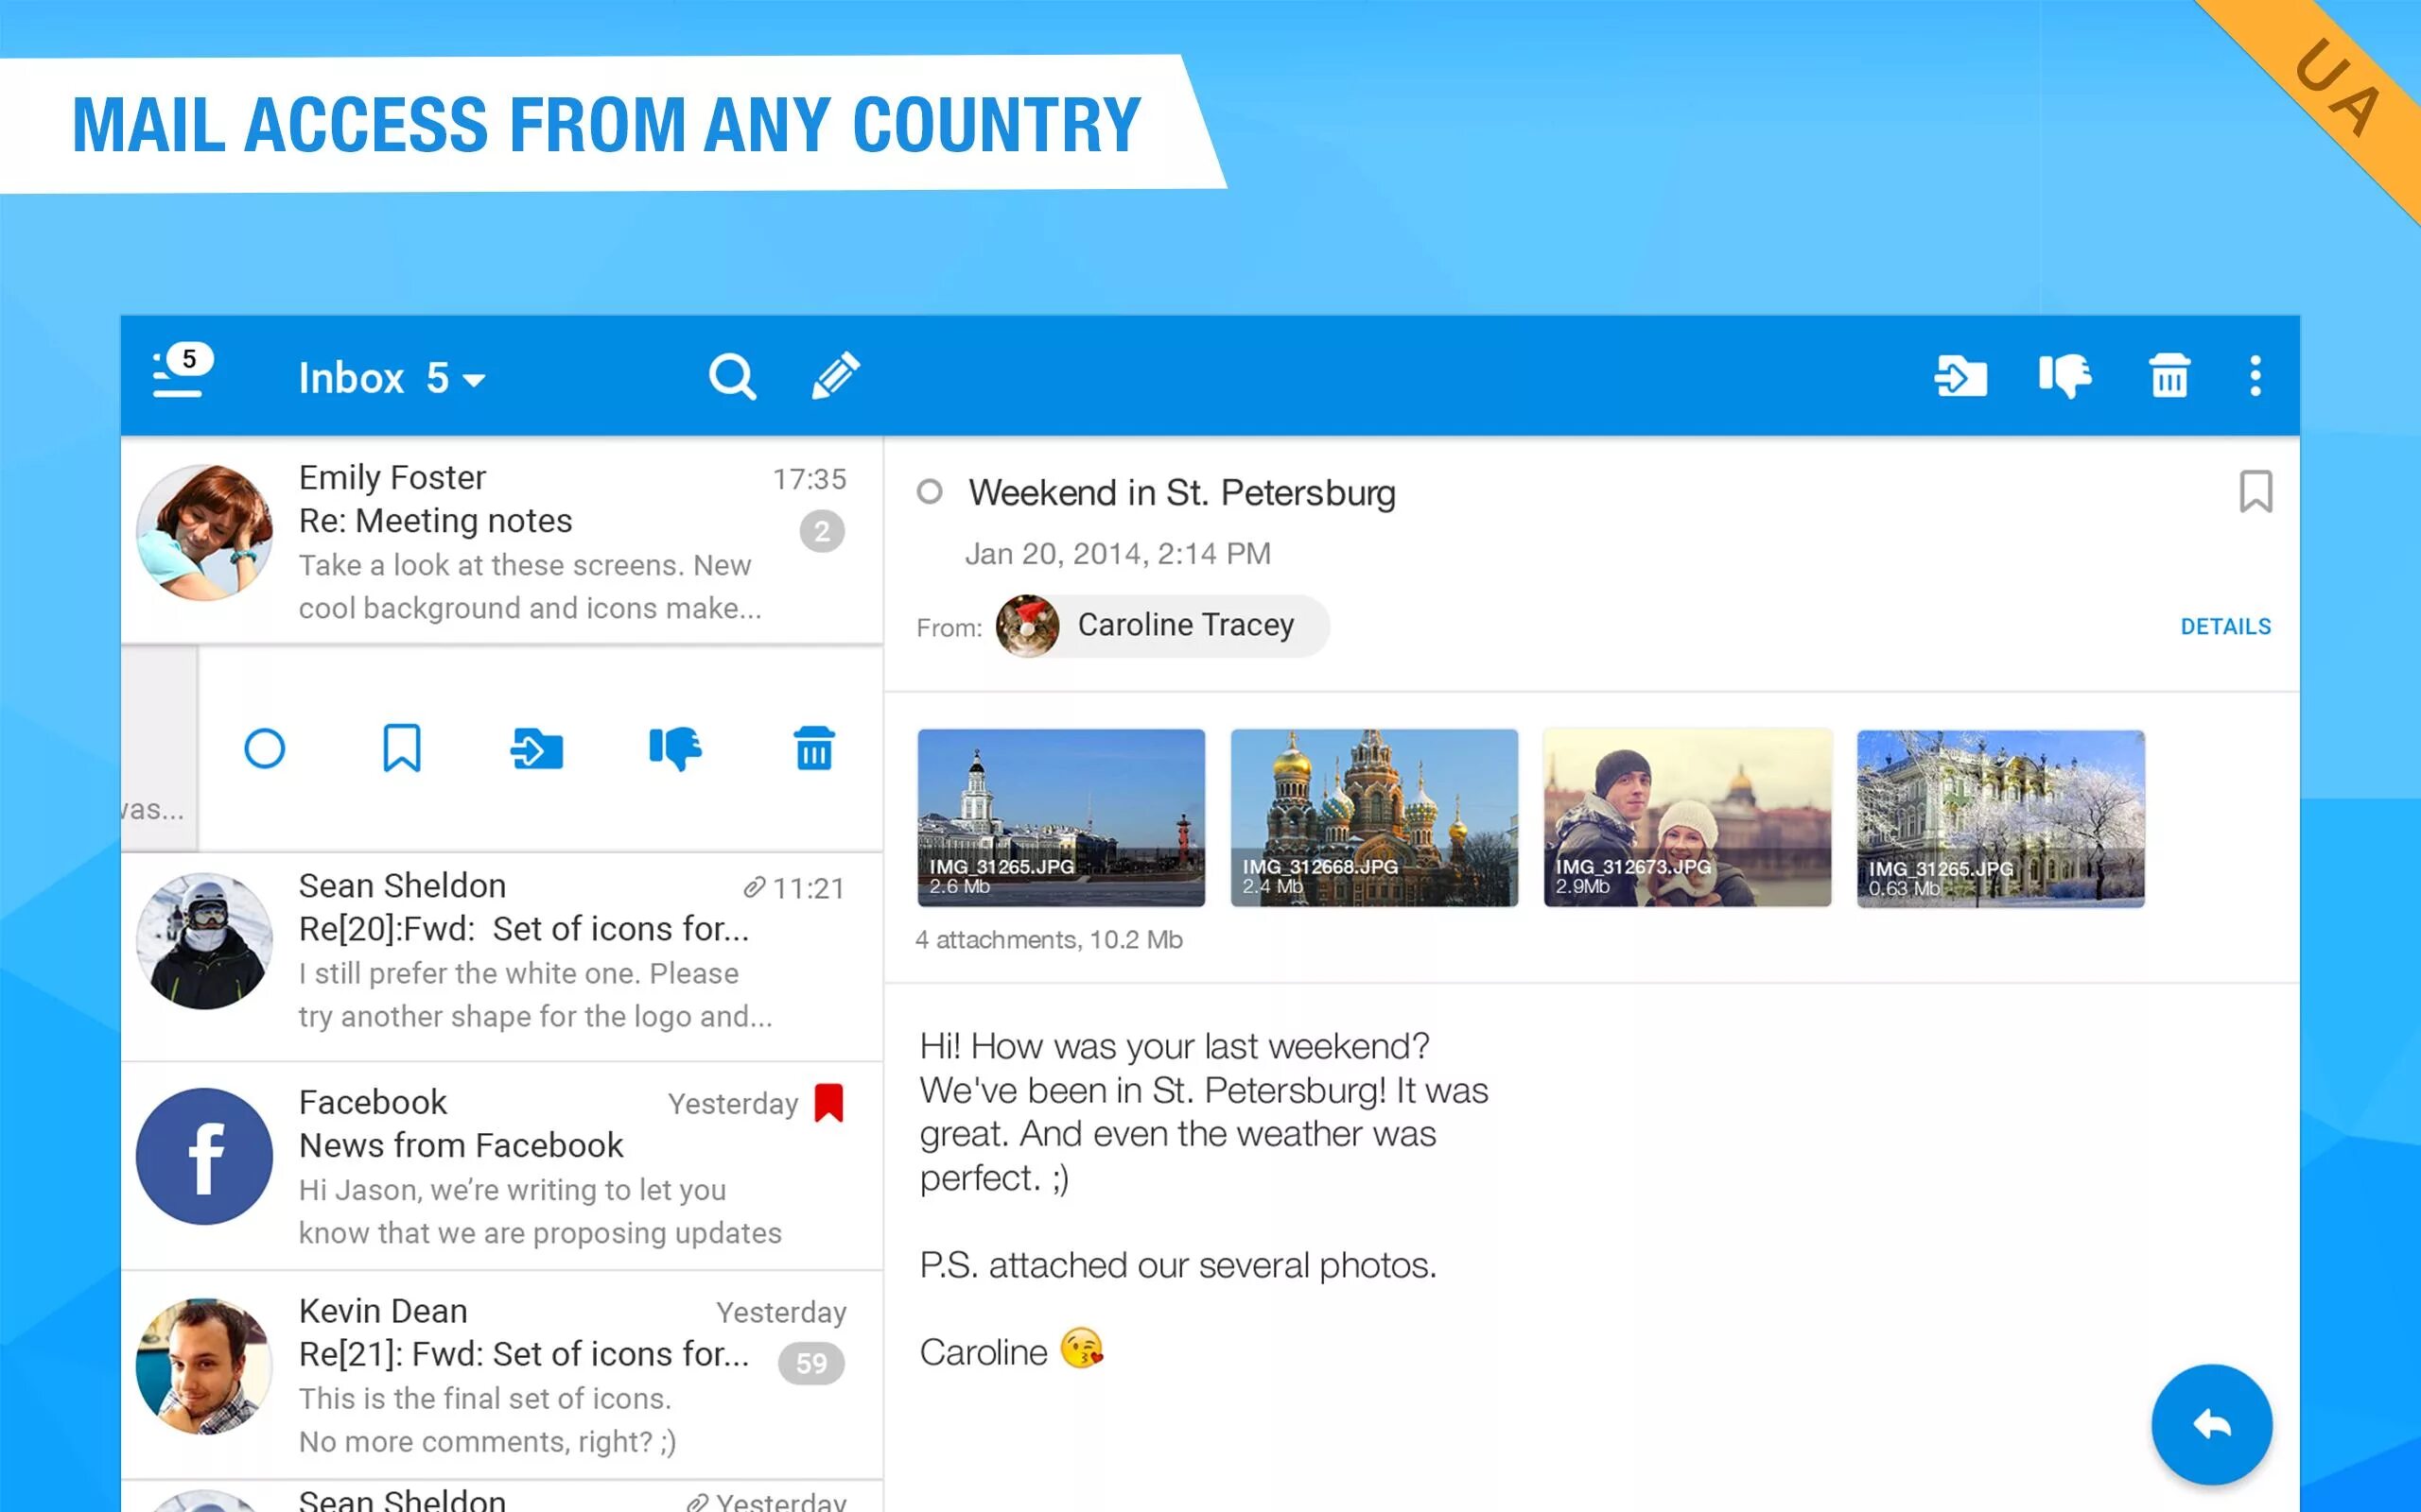Expand the Inbox 5 folder dropdown
2421x1512 pixels.
point(392,379)
